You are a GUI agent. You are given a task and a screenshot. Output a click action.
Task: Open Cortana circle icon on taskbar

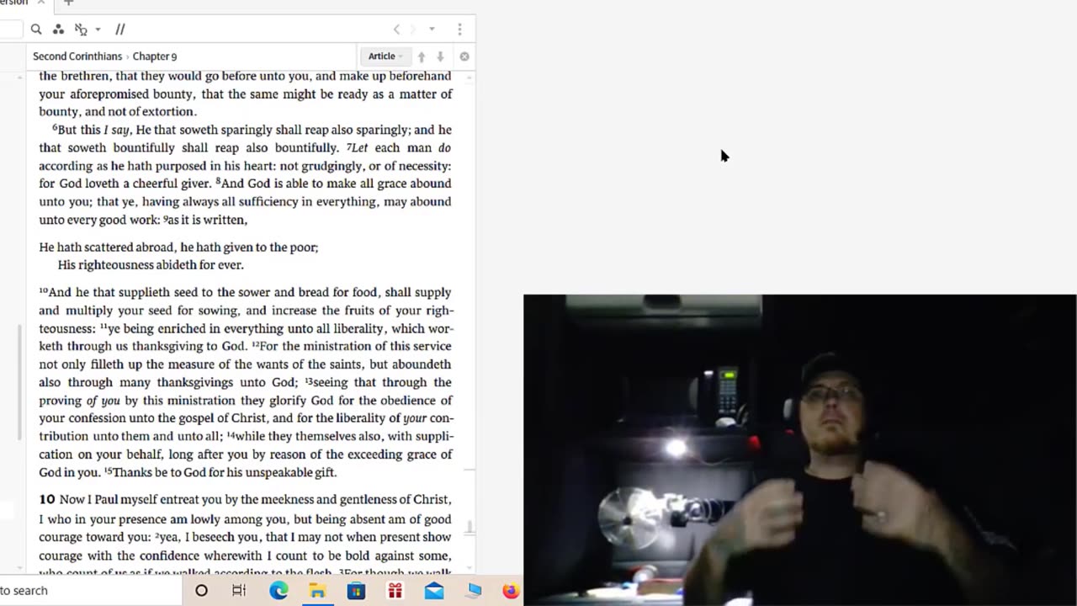[201, 591]
